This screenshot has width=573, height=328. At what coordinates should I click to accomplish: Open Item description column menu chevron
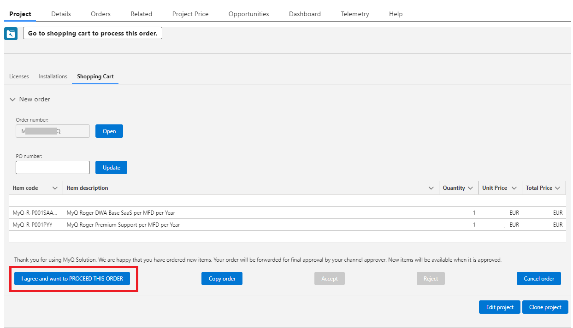pyautogui.click(x=431, y=188)
